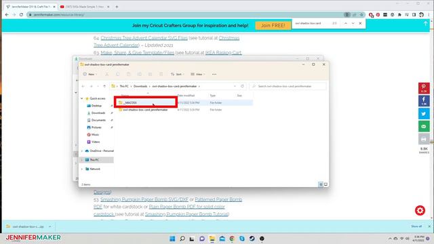
Task: Bookmark this page with the star icon
Action: tap(361, 15)
